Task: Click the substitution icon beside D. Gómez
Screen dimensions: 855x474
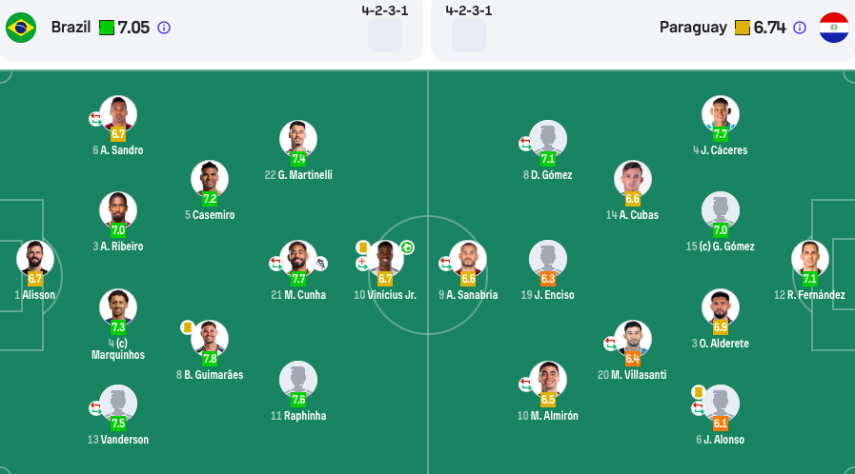Action: coord(525,144)
